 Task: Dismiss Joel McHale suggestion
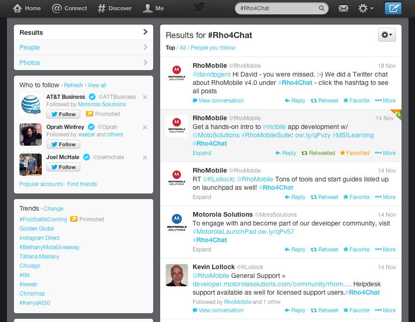pyautogui.click(x=145, y=157)
